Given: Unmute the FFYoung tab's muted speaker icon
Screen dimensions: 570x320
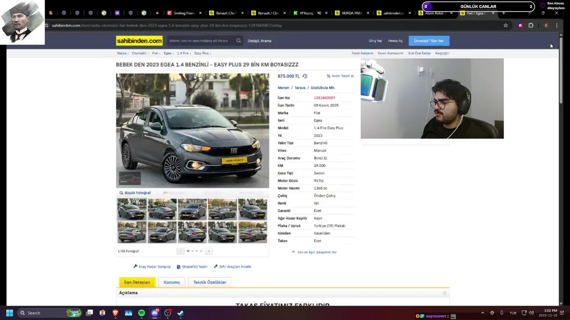Looking at the screenshot, I should click(319, 13).
